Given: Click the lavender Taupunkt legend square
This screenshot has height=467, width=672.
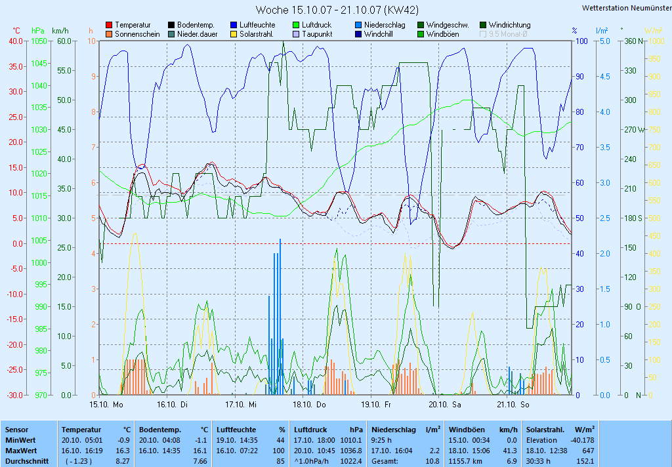Looking at the screenshot, I should [296, 34].
